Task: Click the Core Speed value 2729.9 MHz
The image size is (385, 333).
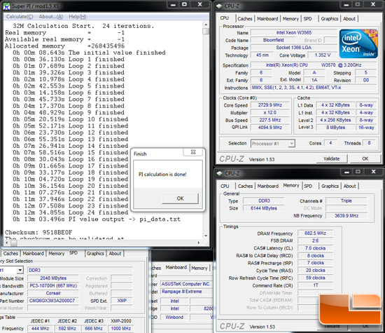Action: coord(269,105)
